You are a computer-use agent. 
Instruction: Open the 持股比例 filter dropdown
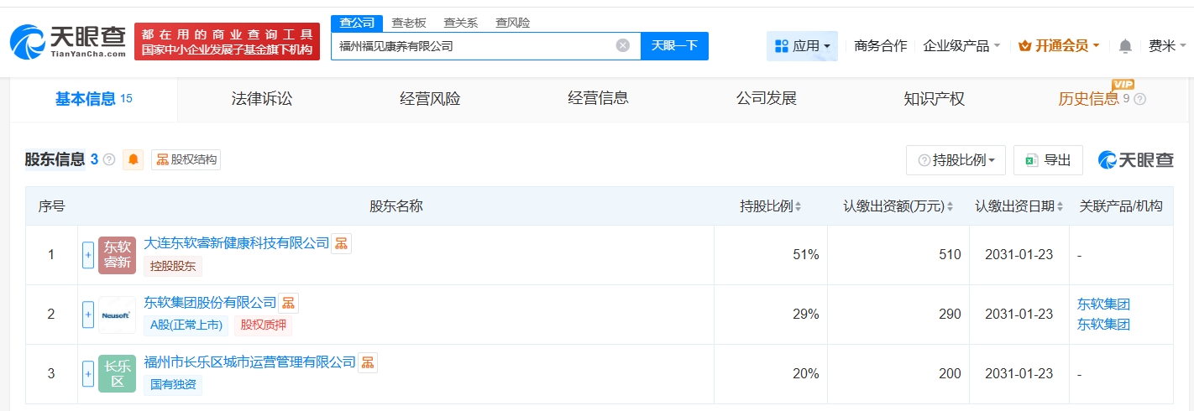click(x=956, y=160)
